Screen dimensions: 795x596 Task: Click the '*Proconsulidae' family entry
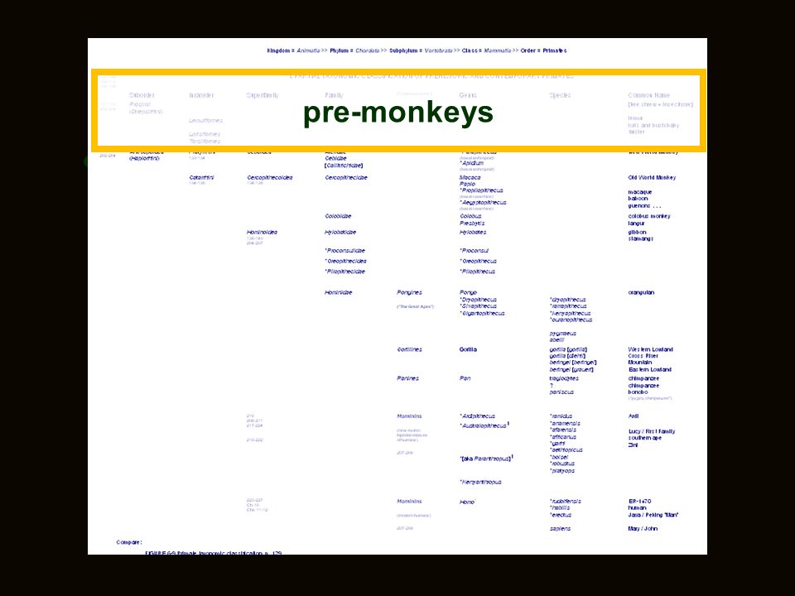pyautogui.click(x=344, y=250)
